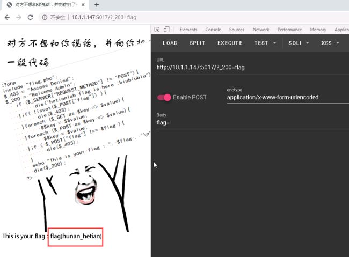Switch to the Elements tab
This screenshot has width=349, height=257.
(188, 30)
